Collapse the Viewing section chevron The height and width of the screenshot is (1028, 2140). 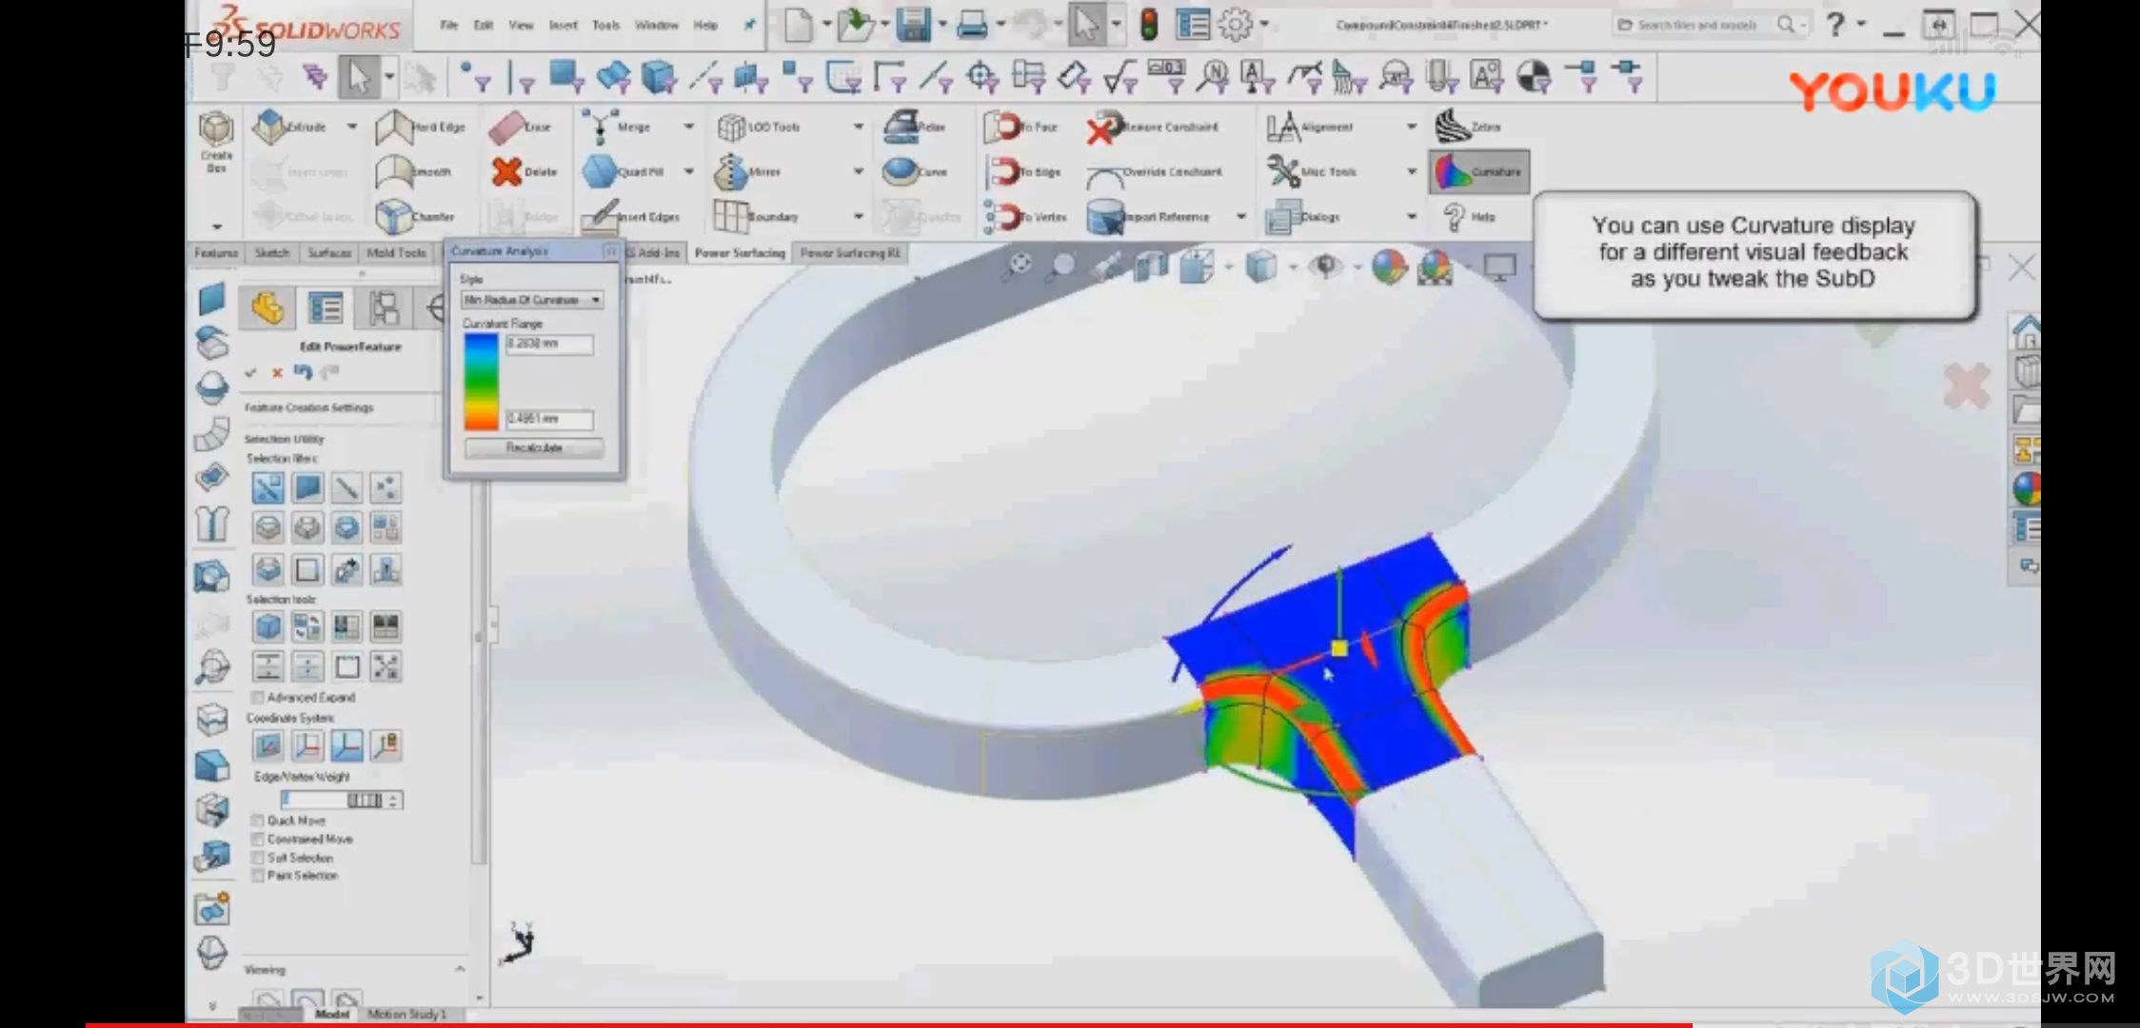click(x=460, y=969)
